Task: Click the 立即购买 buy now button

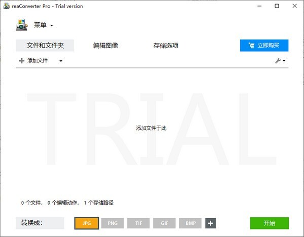Action: (x=264, y=46)
